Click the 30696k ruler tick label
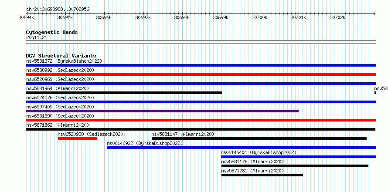The height and width of the screenshot is (192, 388). coord(104,17)
